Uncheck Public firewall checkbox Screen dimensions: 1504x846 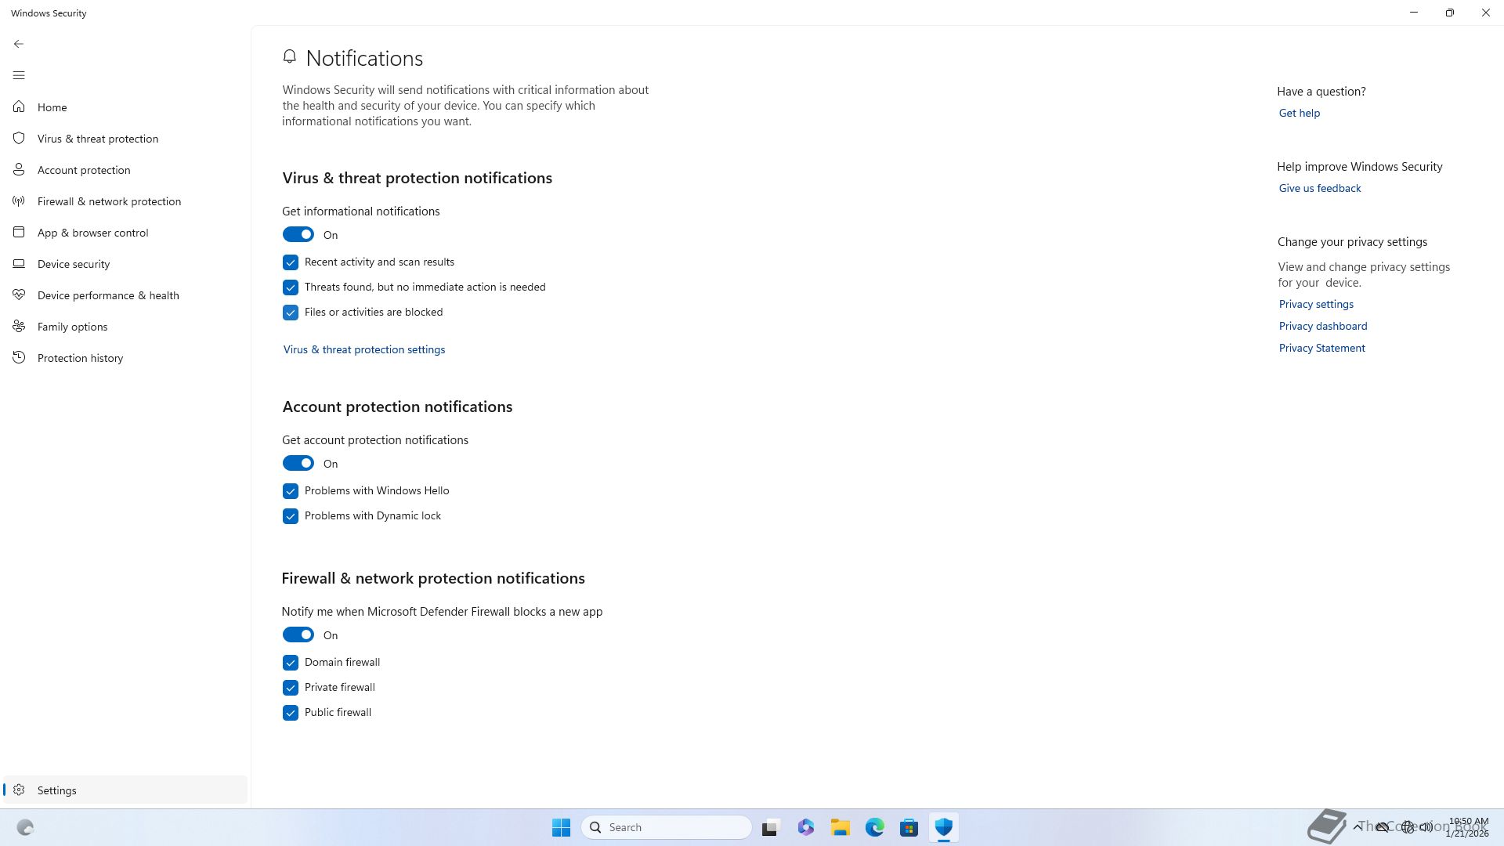291,713
